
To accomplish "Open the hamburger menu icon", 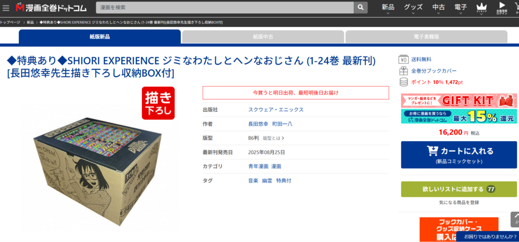I will coord(6,7).
